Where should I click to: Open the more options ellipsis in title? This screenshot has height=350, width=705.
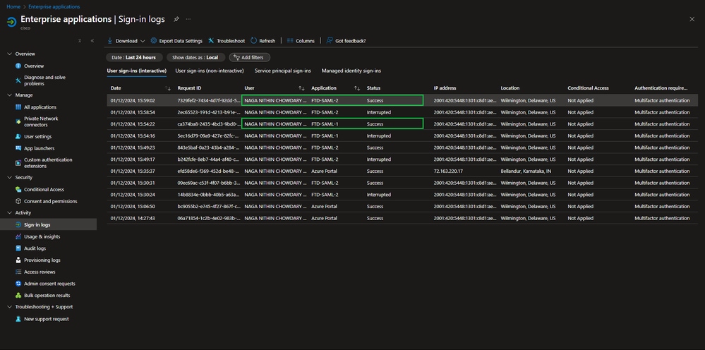click(188, 19)
